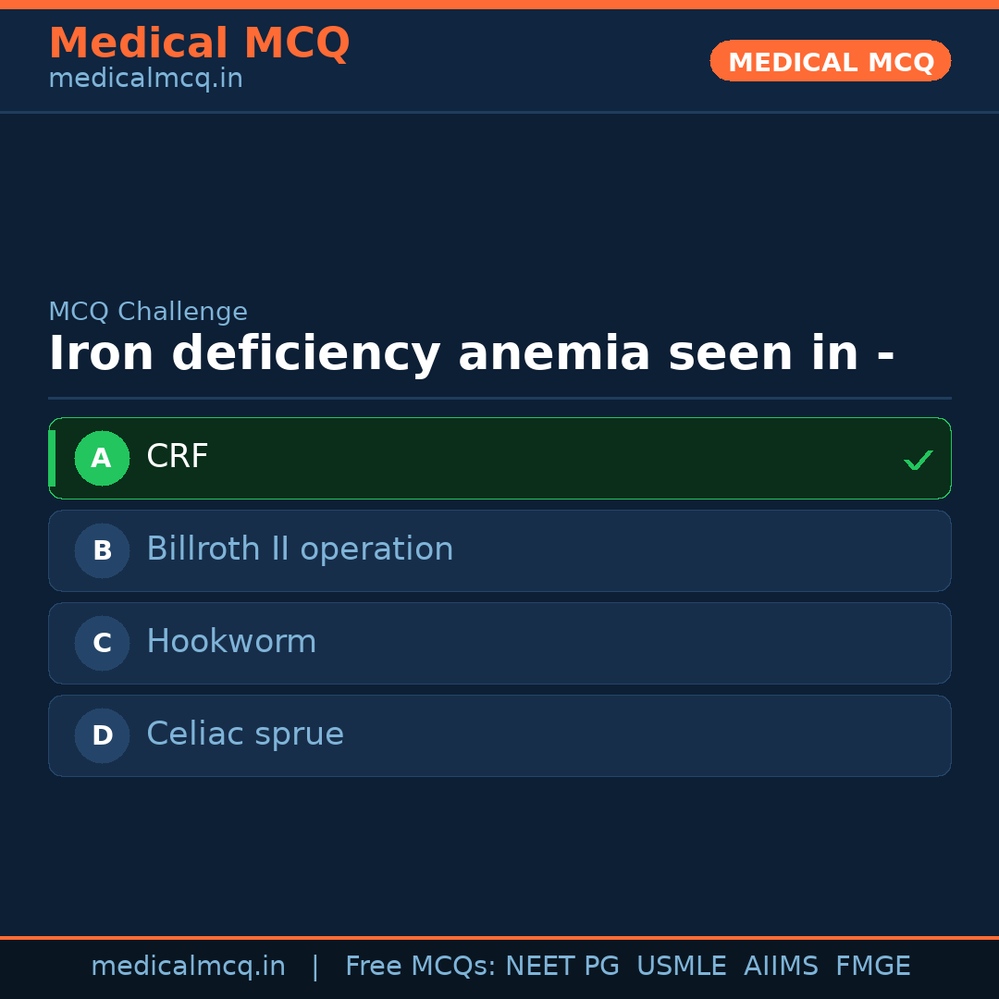Choose the letter D option circle
Viewport: 999px width, 999px height.
tap(102, 735)
